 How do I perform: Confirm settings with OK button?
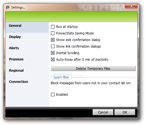click(x=125, y=112)
